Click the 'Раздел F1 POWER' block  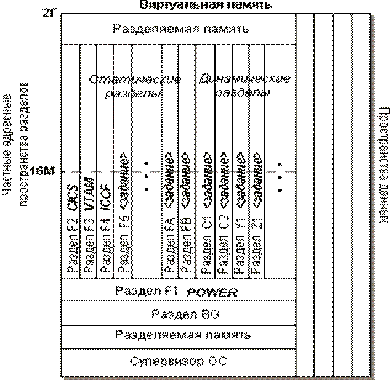pos(179,290)
